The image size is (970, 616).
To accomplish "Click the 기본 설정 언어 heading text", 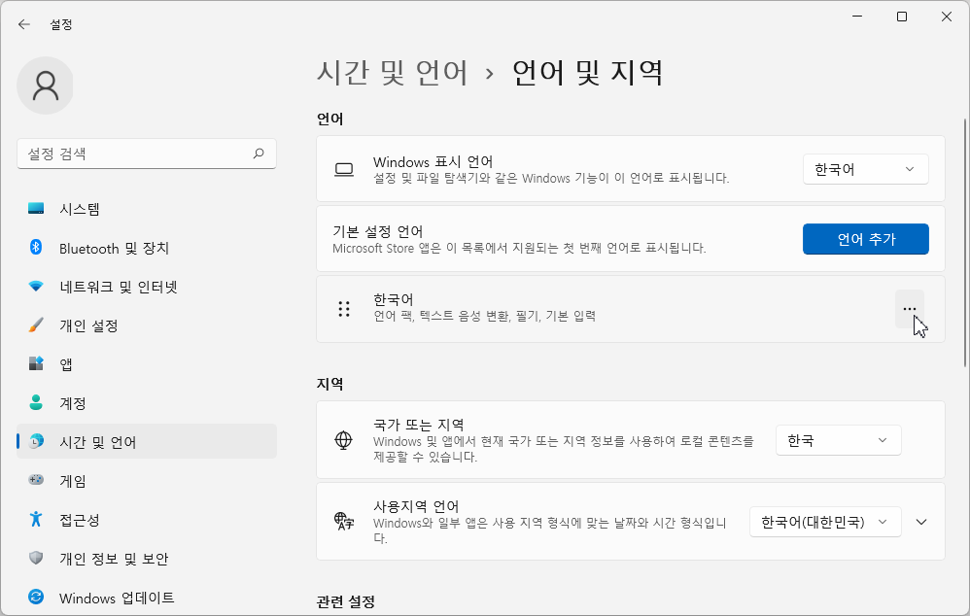I will point(378,231).
